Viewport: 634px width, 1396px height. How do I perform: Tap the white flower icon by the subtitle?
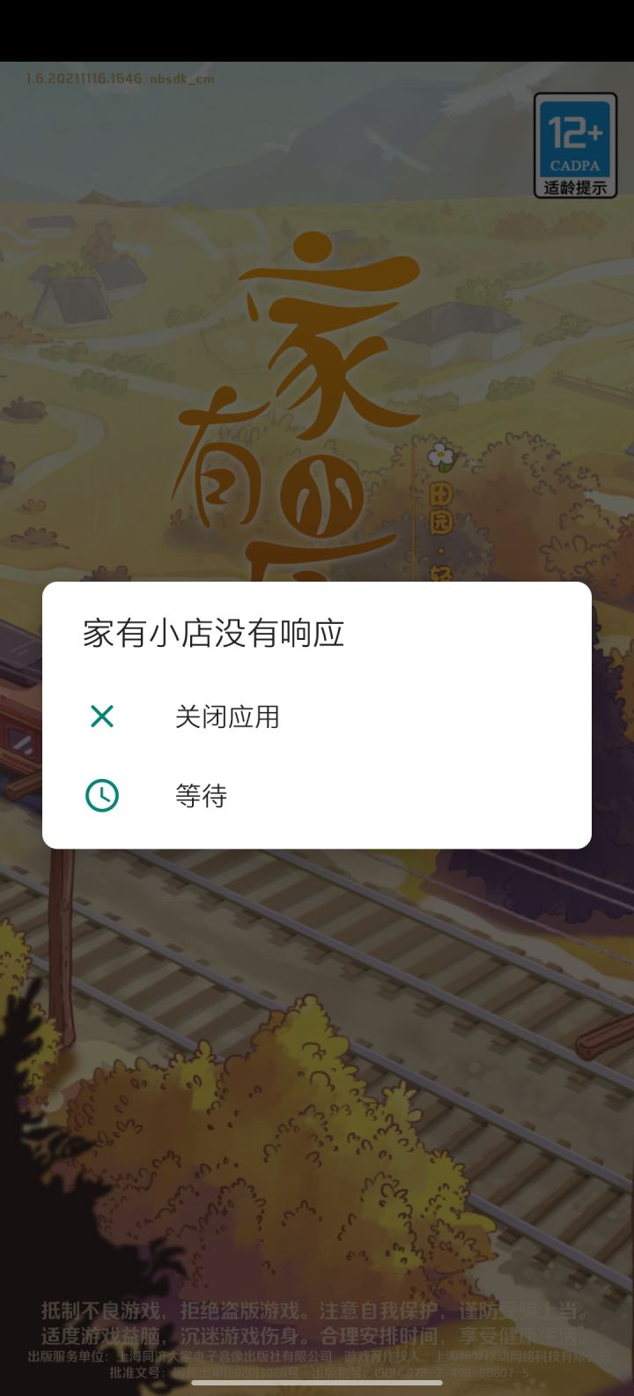tap(441, 456)
